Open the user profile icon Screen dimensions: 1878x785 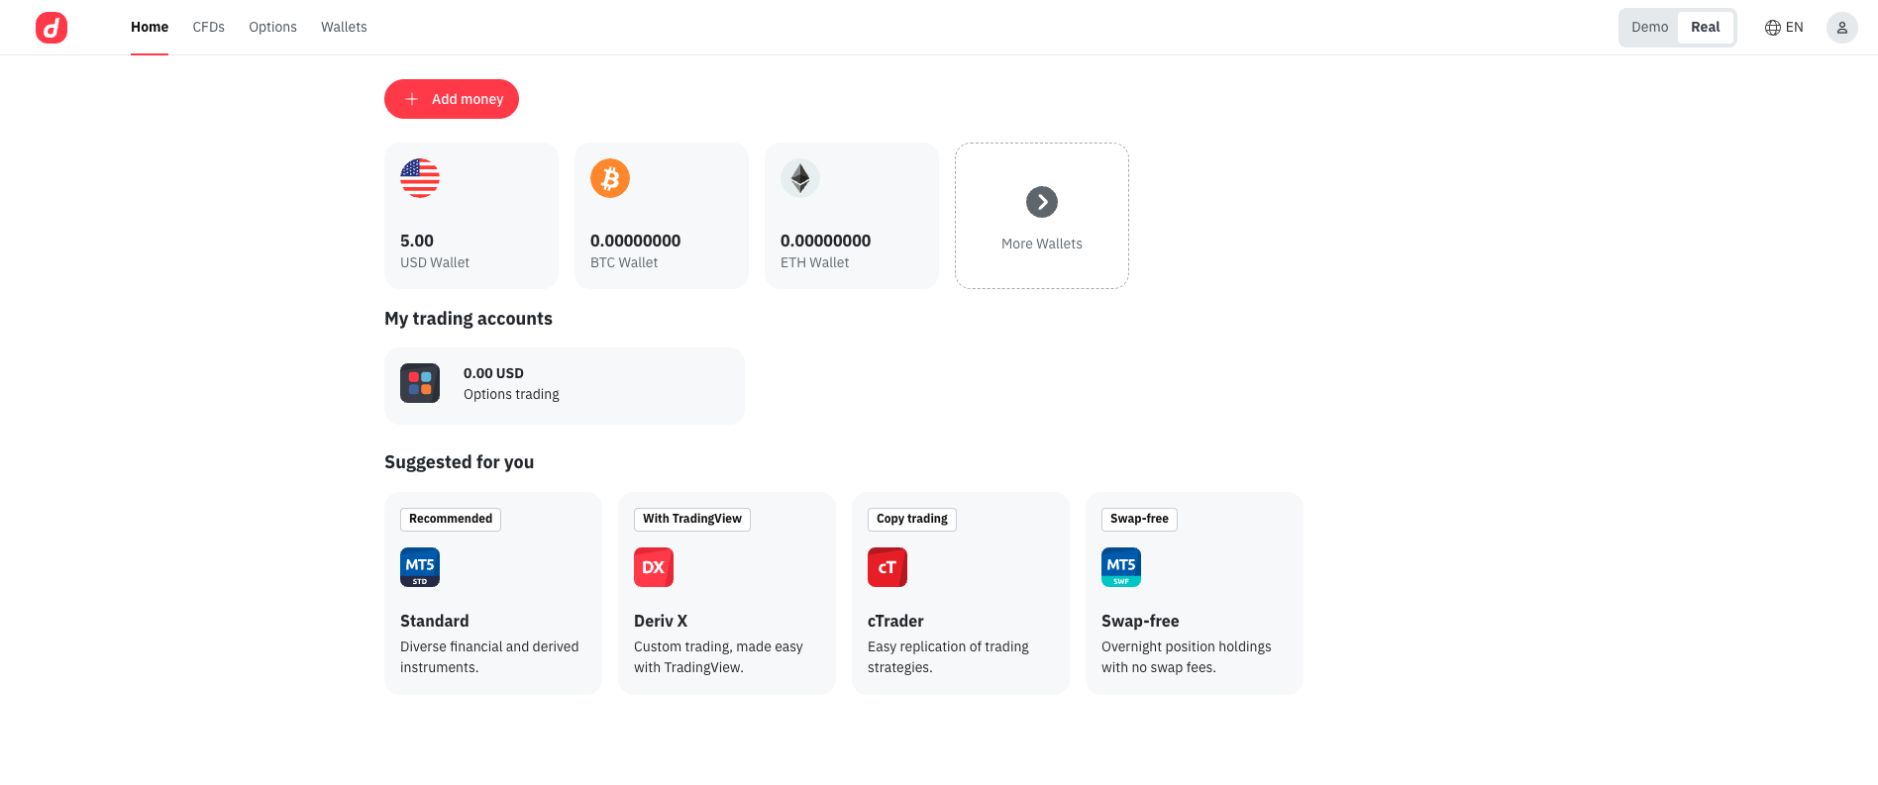click(x=1841, y=28)
